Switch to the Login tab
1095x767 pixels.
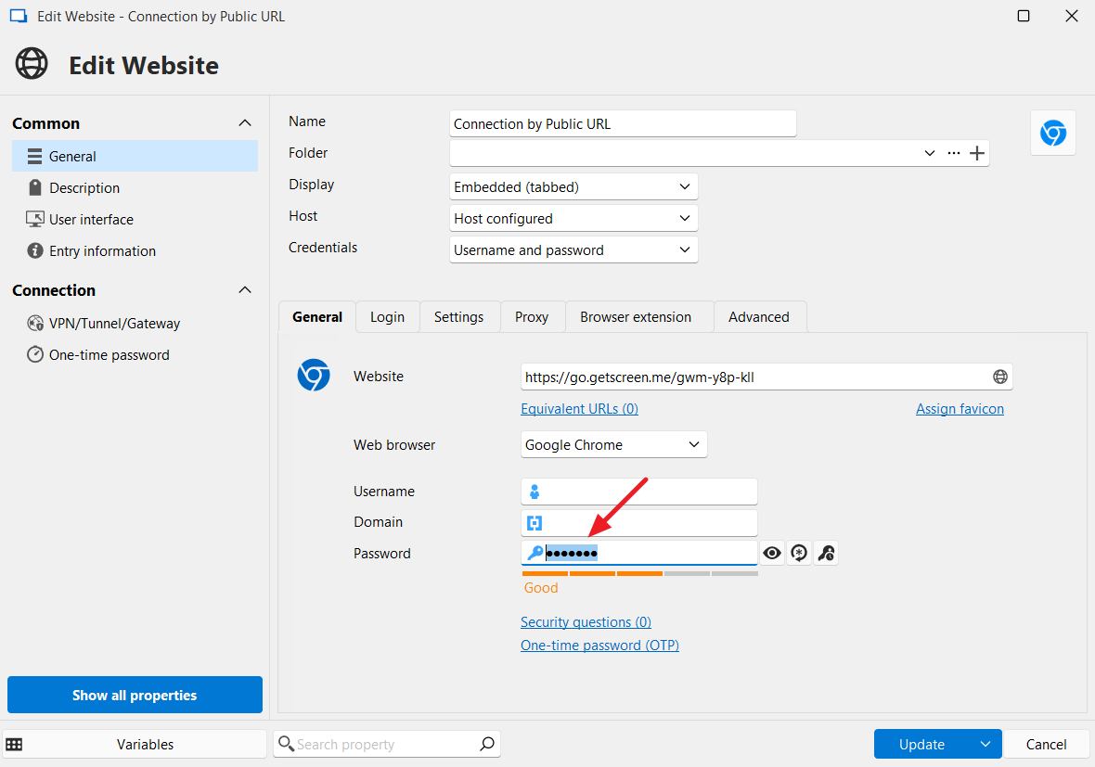[387, 317]
